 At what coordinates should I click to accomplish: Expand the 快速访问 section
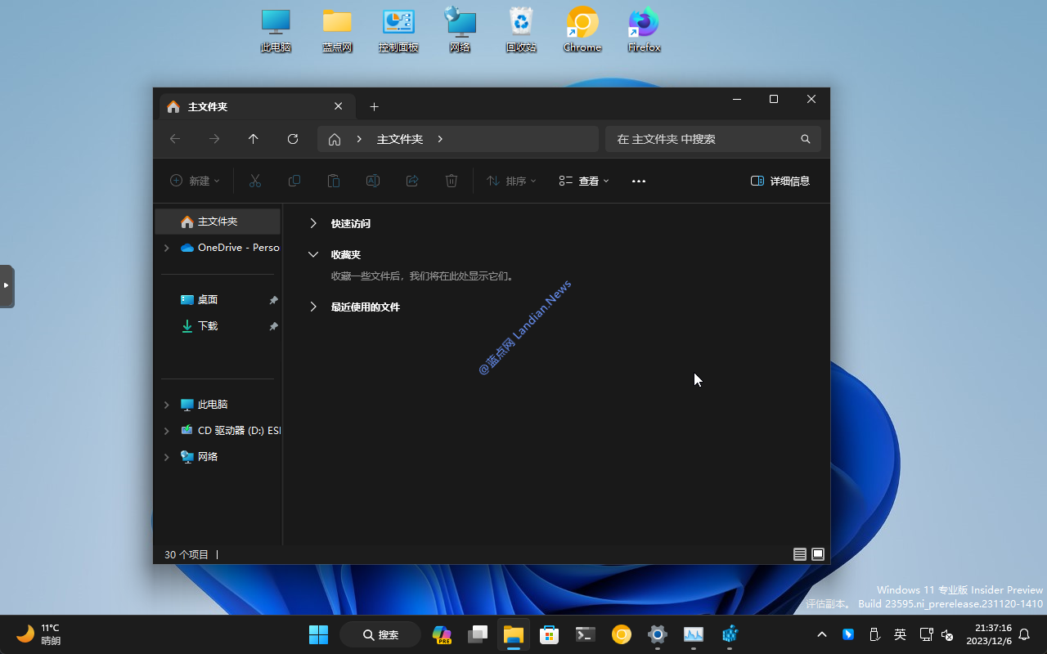[313, 223]
